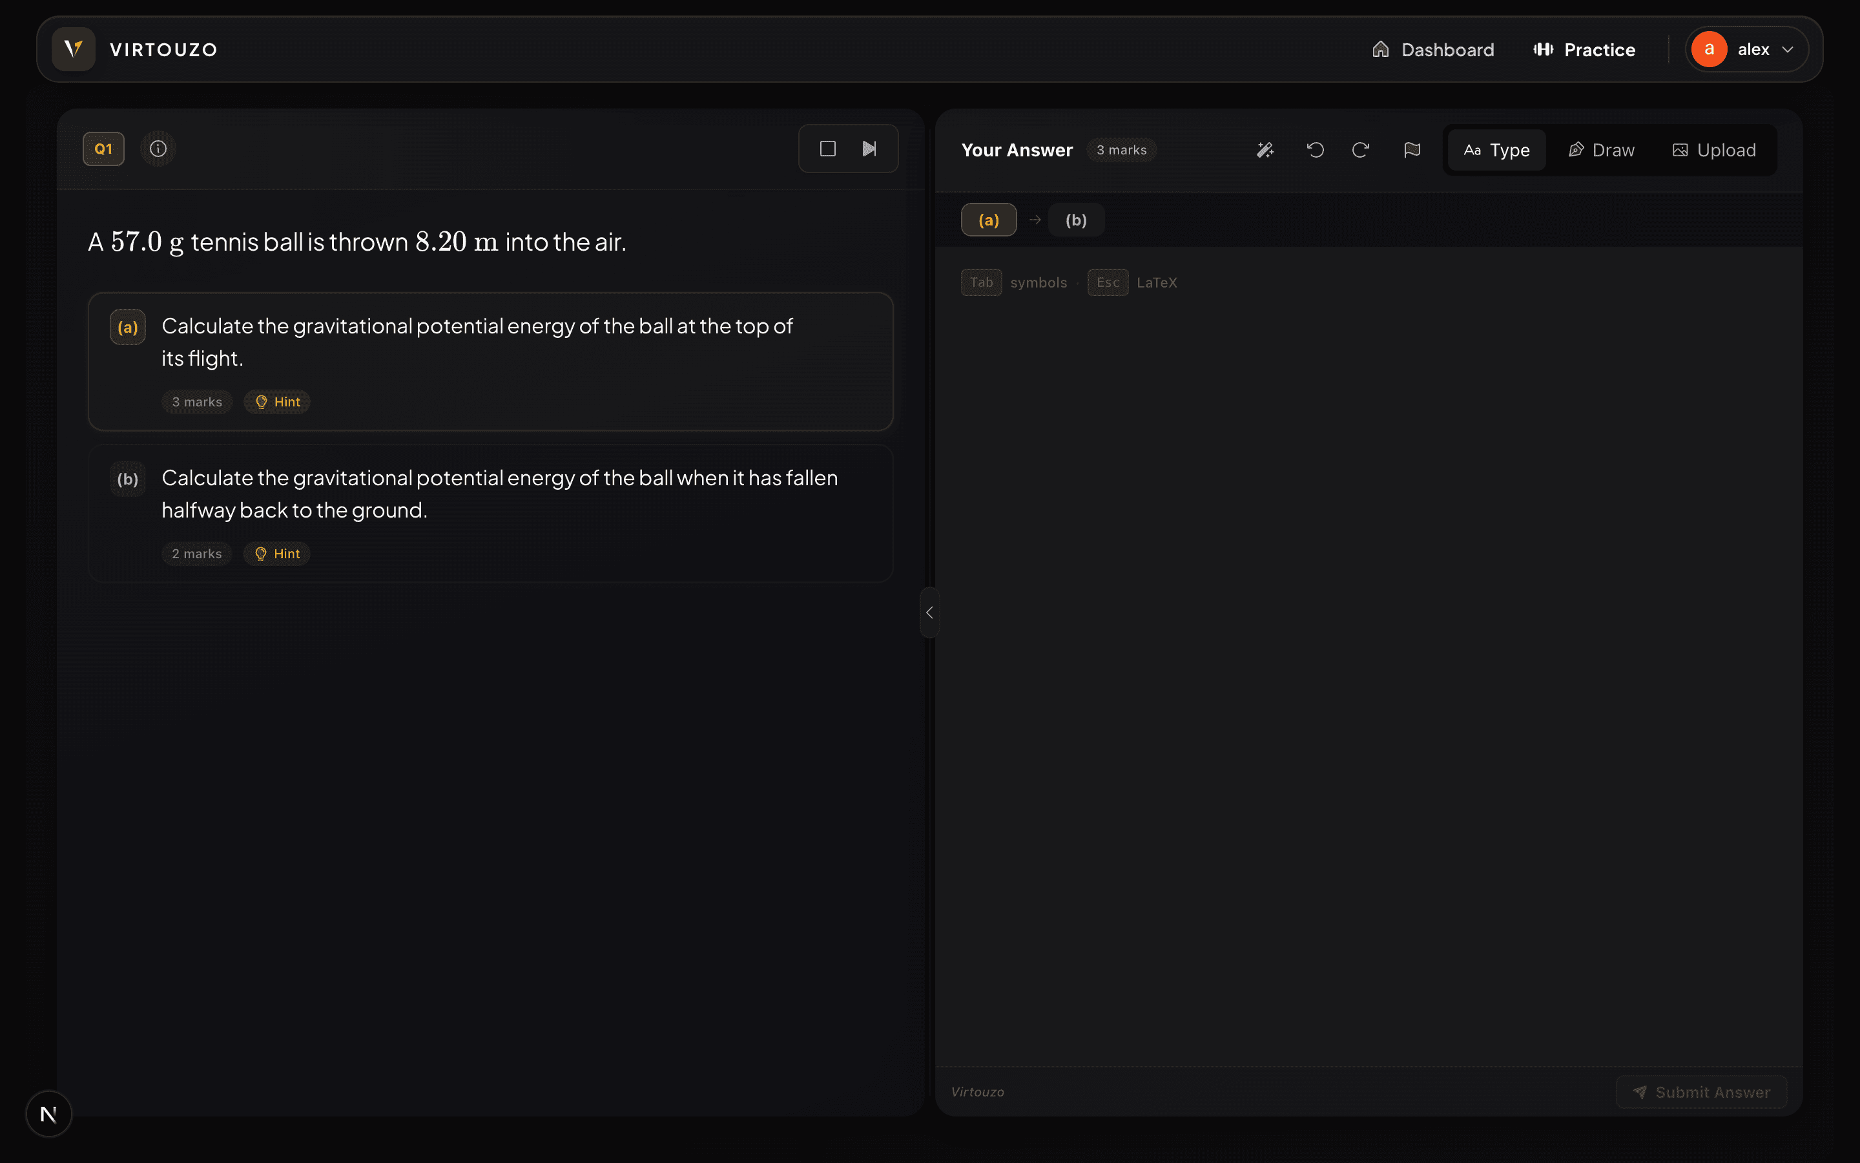Undo the last answer edit

point(1315,150)
